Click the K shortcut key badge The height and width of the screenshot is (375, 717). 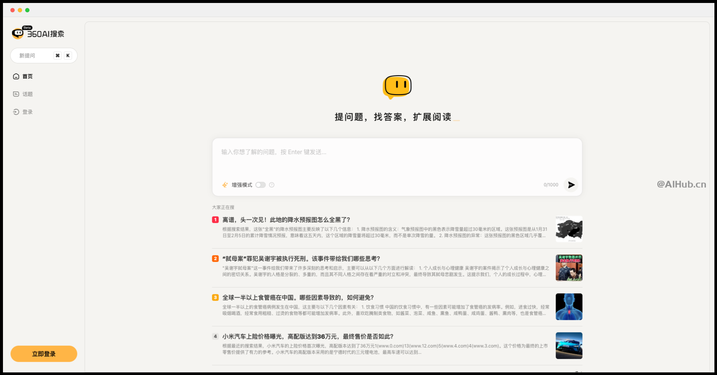pos(68,56)
